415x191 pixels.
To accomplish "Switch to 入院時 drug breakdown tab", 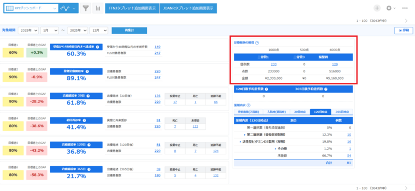I will click(276, 112).
